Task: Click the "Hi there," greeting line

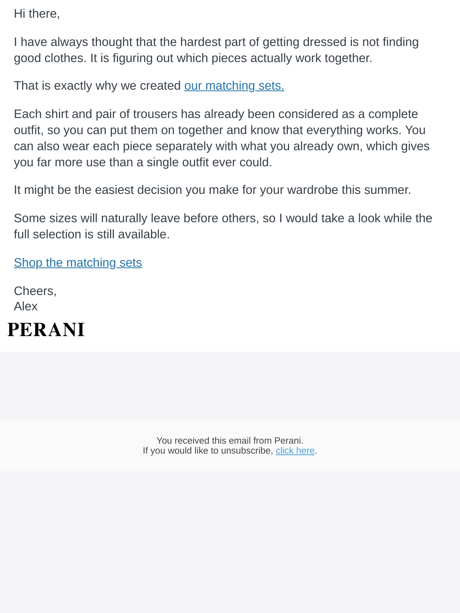Action: [37, 13]
